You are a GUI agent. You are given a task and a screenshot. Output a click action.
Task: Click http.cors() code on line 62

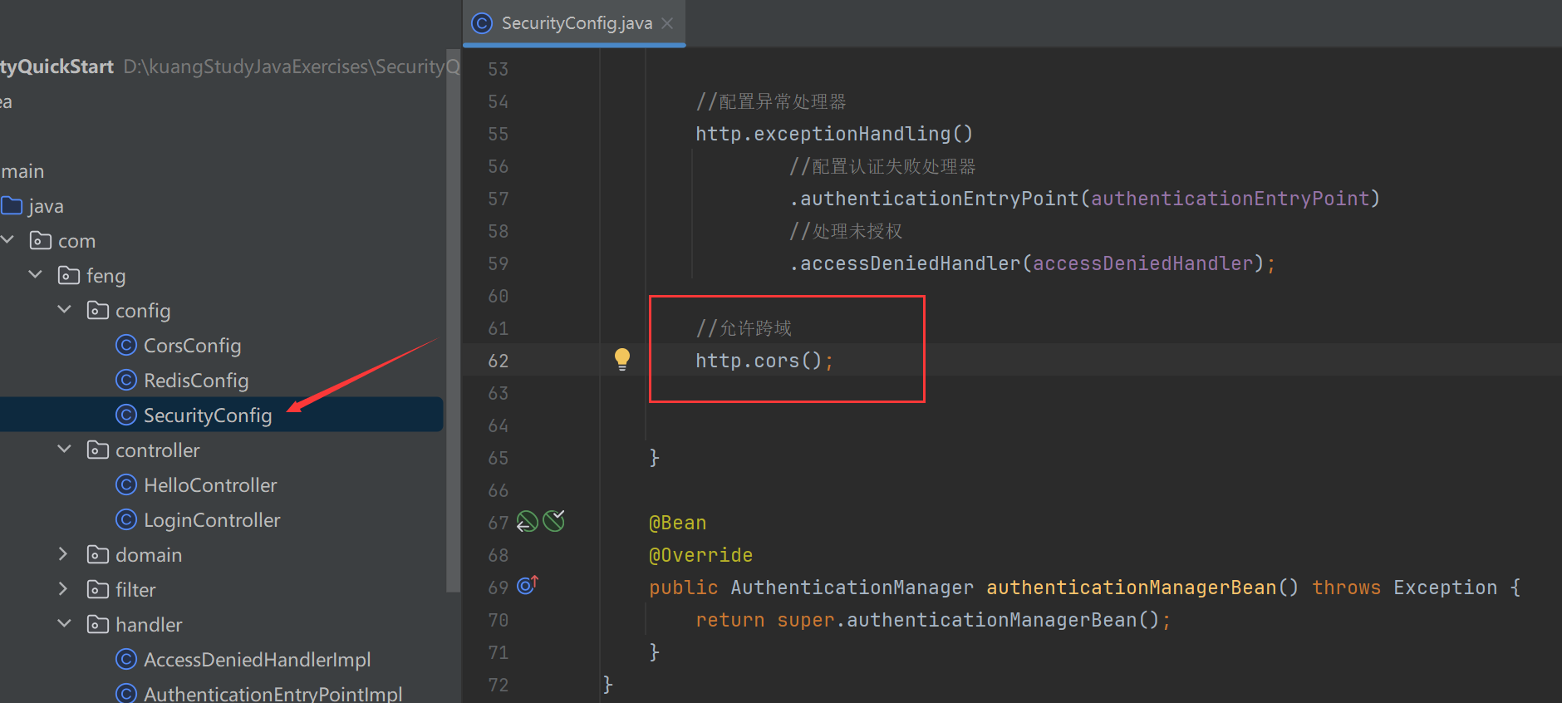pos(764,361)
